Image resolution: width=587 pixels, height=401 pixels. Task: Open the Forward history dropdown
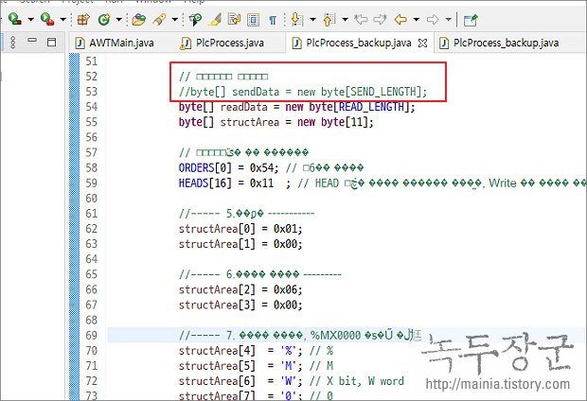point(448,20)
